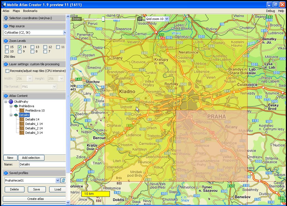Click the Detailni layer icon
This screenshot has width=287, height=206.
pos(16,115)
